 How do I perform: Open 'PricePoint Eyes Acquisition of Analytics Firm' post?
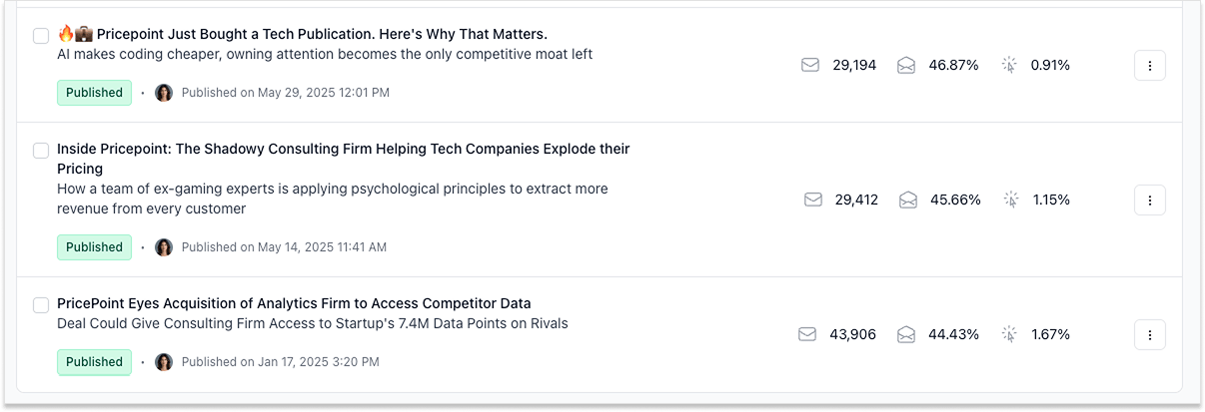coord(294,303)
